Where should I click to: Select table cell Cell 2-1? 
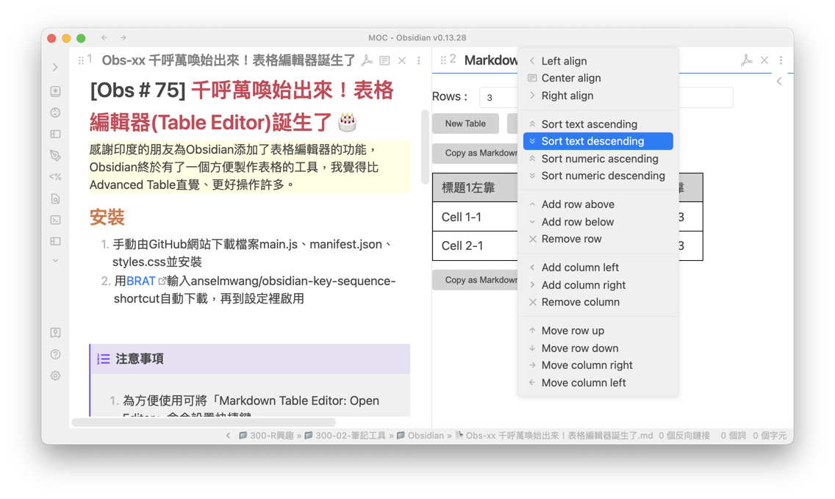(475, 246)
